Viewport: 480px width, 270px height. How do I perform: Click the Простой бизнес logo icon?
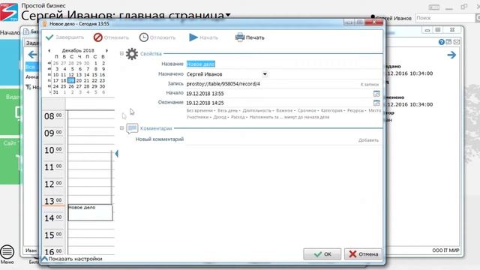[x=9, y=12]
